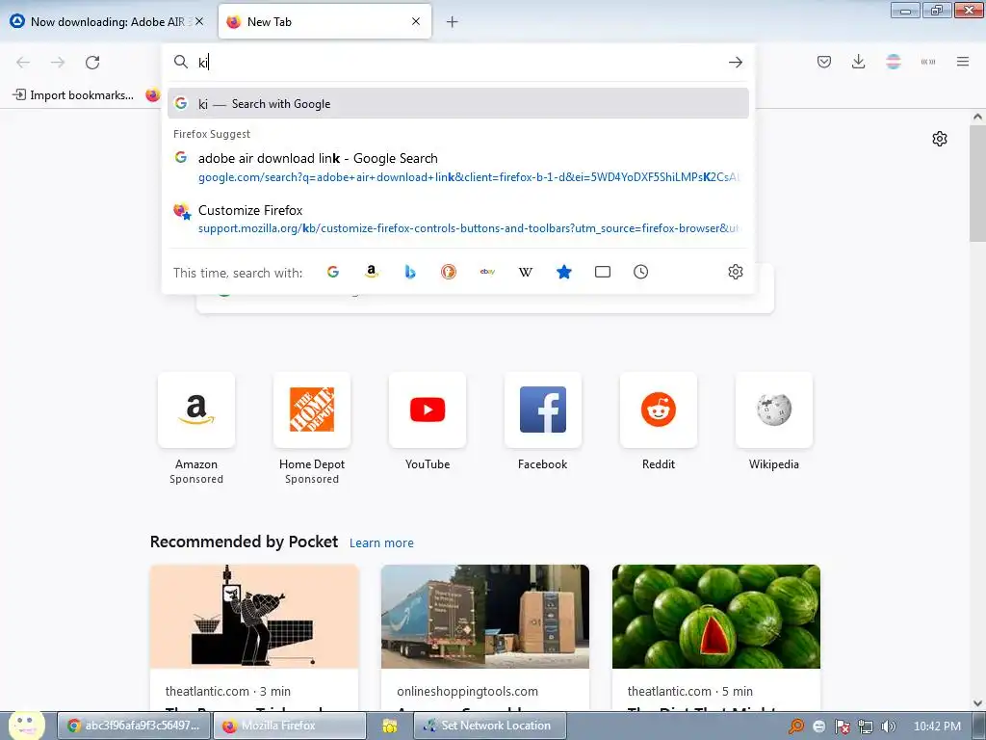Go back with the back arrow
The width and height of the screenshot is (986, 740).
(23, 63)
